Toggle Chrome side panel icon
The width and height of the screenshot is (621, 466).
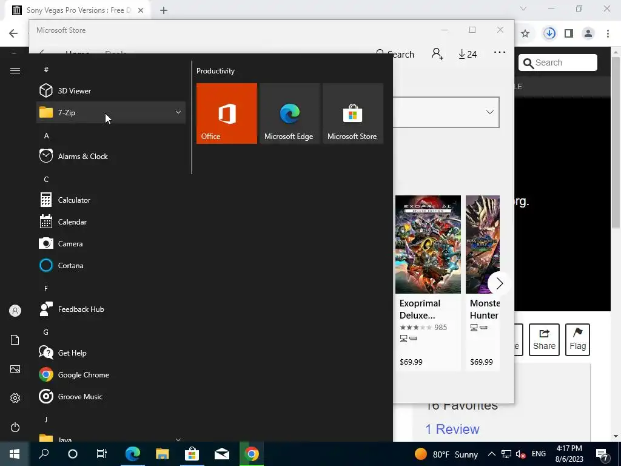569,34
